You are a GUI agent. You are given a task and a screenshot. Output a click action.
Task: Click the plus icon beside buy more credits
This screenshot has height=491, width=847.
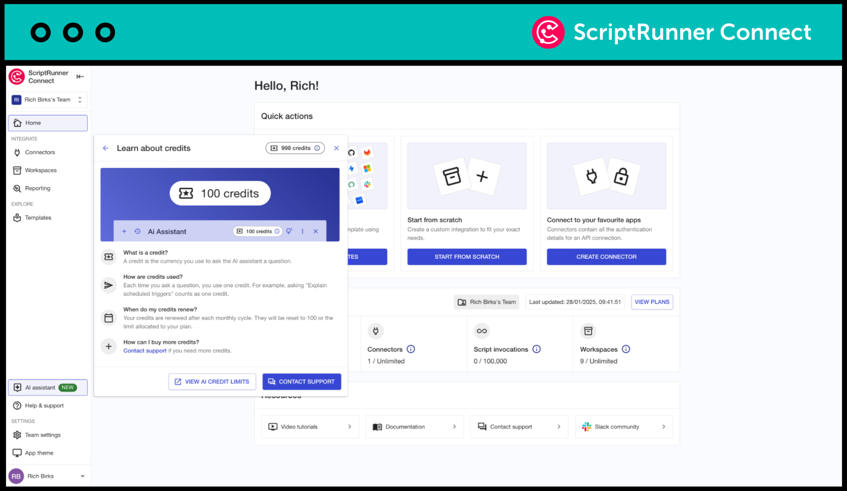coord(109,346)
